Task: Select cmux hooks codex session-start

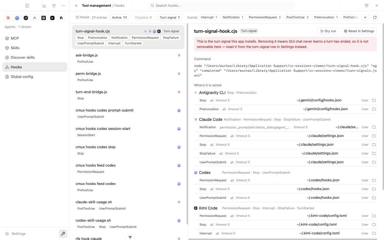Action: pos(128,132)
